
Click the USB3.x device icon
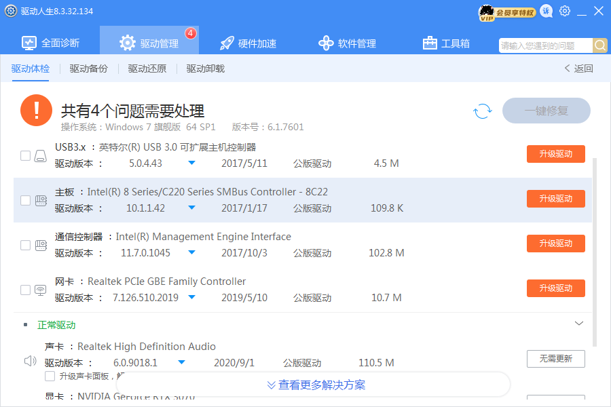[x=41, y=156]
